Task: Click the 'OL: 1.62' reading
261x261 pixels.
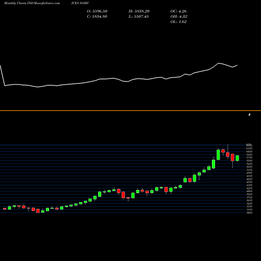Action: [179, 22]
